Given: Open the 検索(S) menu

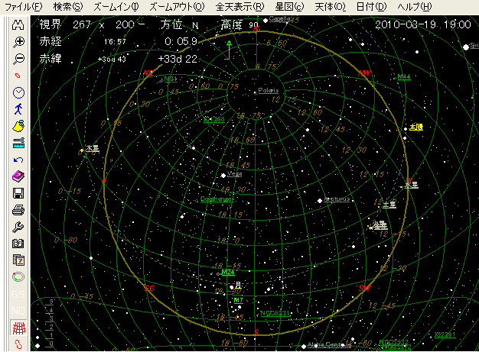Looking at the screenshot, I should click(68, 7).
